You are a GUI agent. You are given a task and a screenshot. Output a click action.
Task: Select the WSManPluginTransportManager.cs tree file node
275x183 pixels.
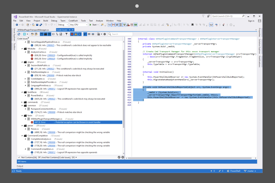(x=47, y=119)
